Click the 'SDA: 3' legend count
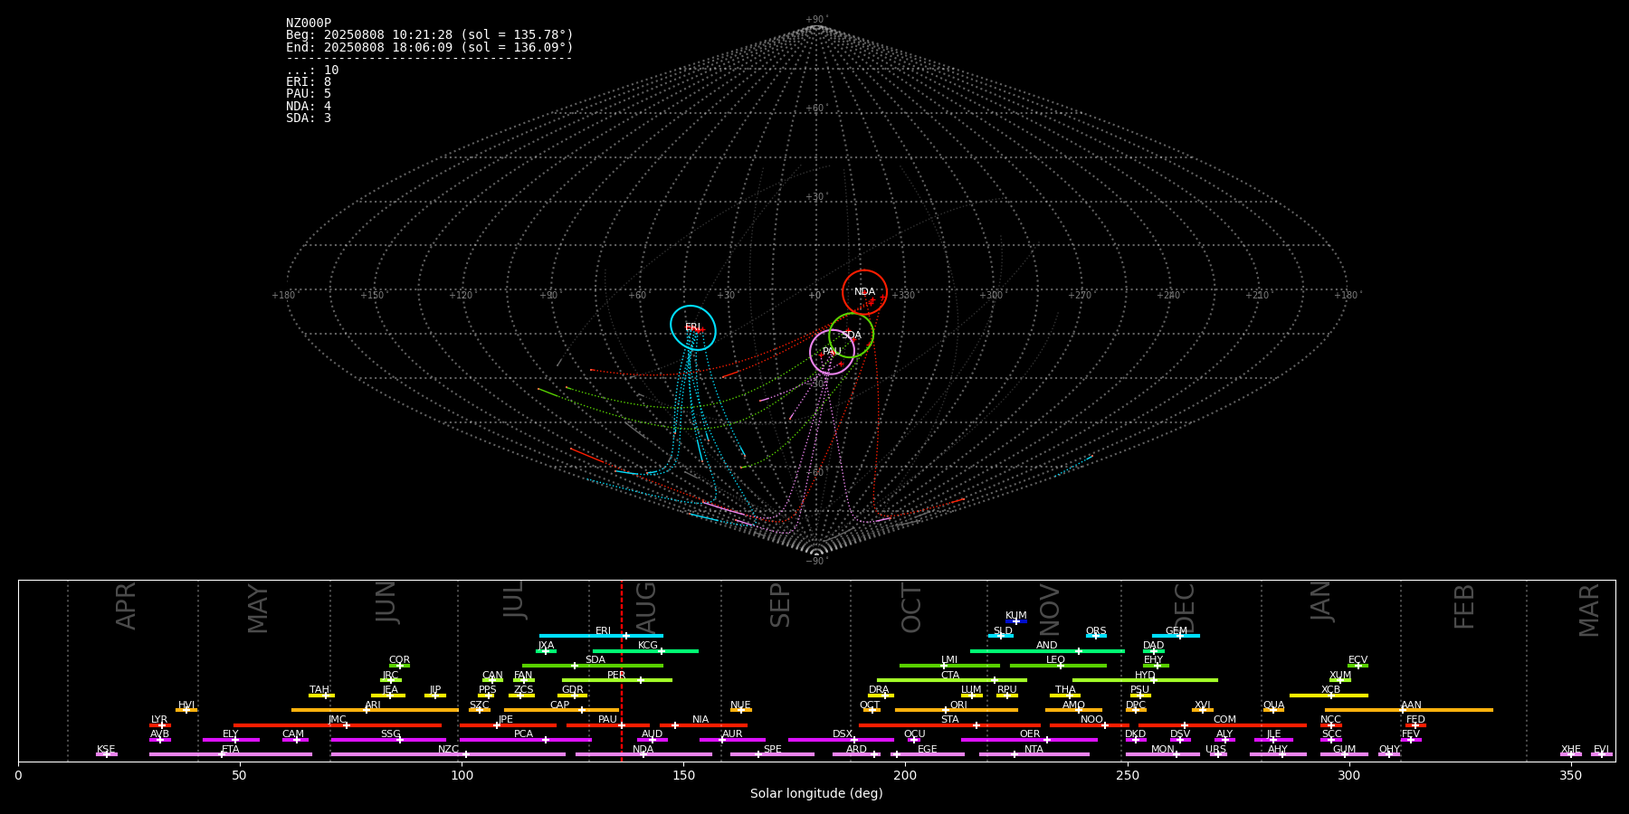 tap(309, 118)
